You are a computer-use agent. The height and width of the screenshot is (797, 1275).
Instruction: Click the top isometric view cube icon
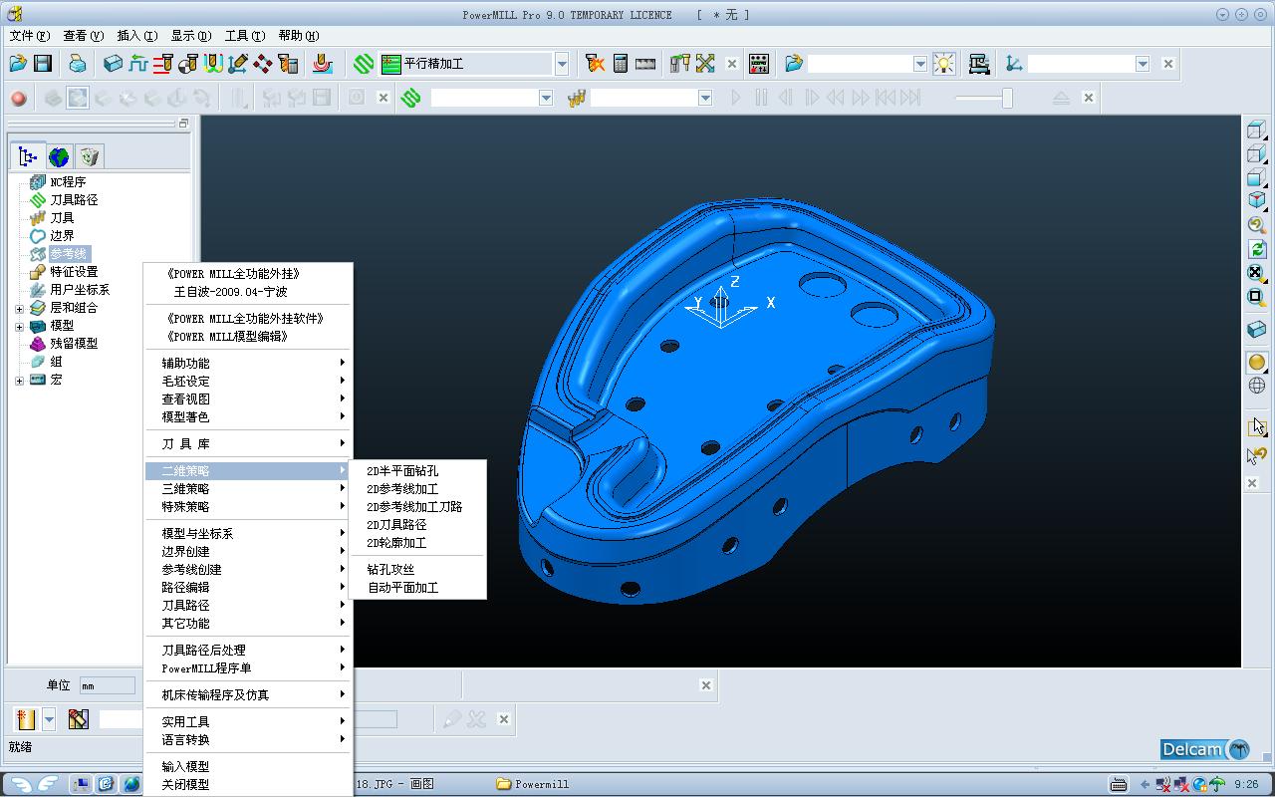(x=1257, y=201)
